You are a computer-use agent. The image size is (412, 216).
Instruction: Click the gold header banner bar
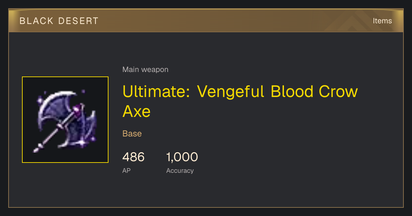tap(206, 21)
